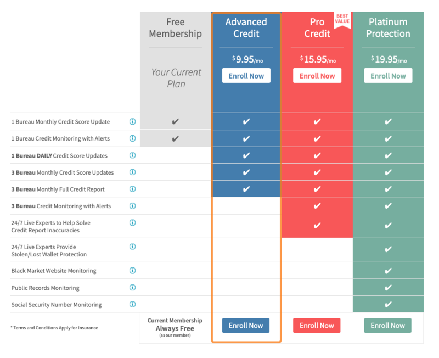
Task: Click info icon for 1 Bureau Monthly Credit Score Update
Action: tap(132, 122)
